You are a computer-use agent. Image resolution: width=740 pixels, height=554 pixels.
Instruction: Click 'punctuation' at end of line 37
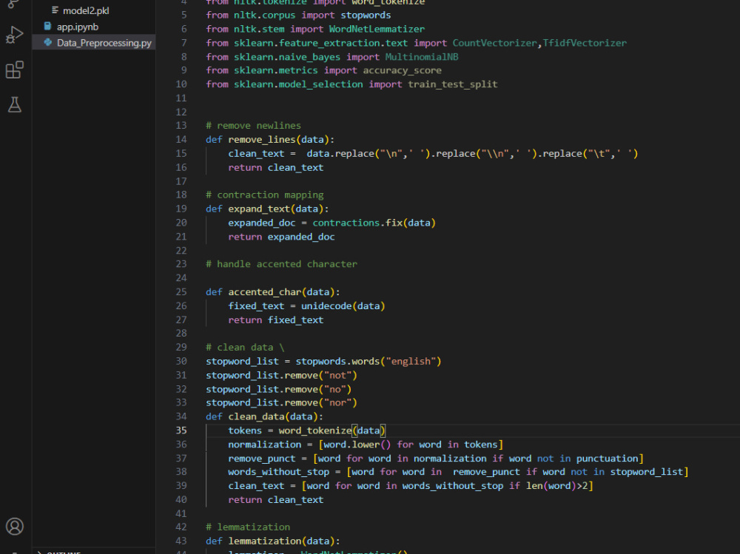click(607, 458)
